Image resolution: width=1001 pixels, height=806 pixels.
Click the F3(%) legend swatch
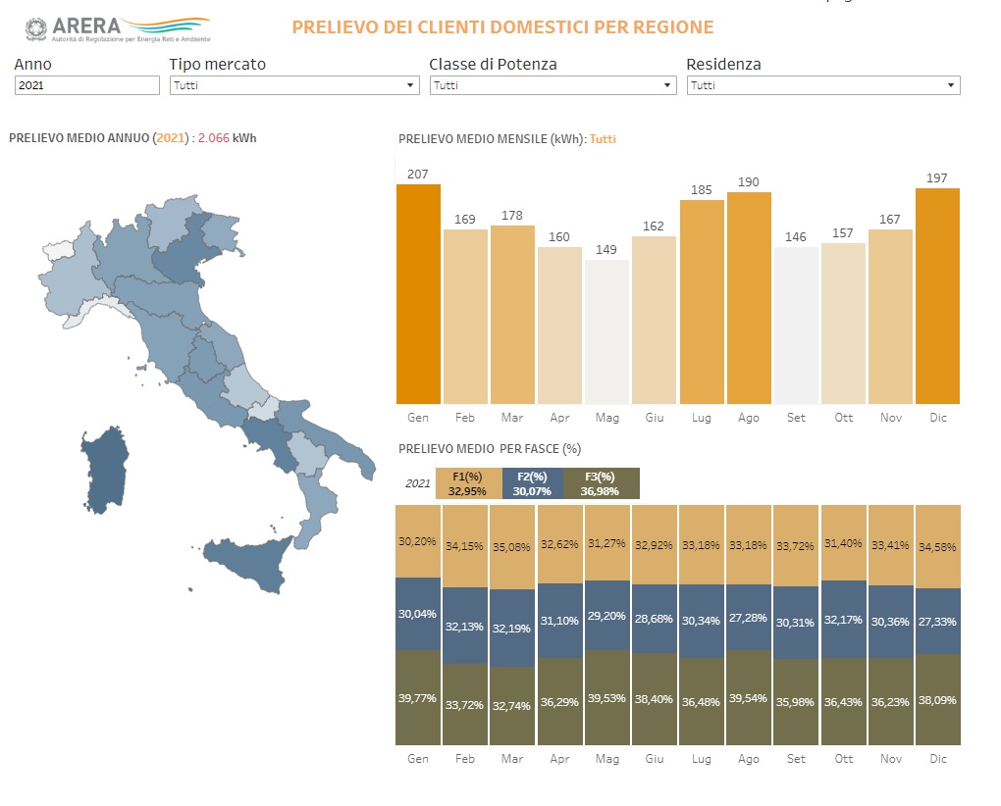tap(601, 484)
